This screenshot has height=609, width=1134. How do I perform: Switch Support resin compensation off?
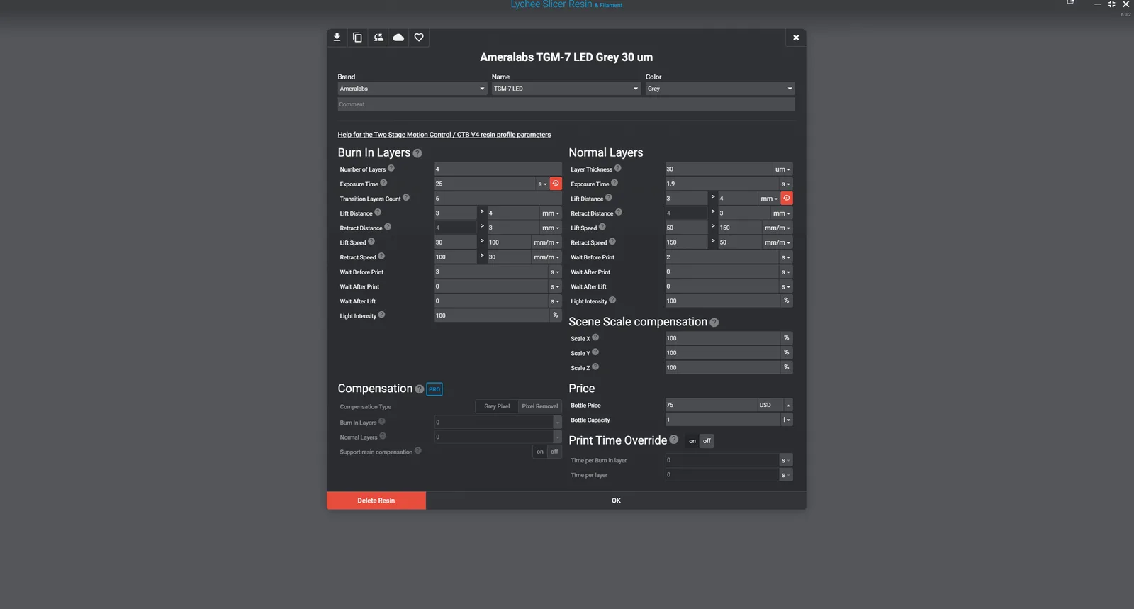point(554,452)
